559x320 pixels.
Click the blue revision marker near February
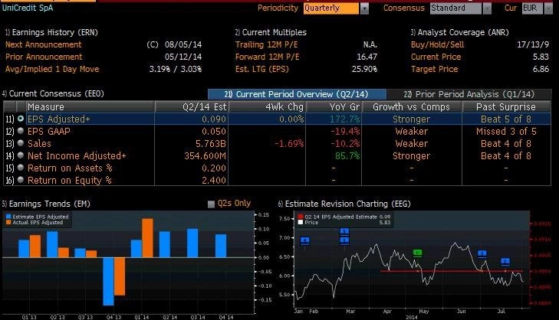(x=305, y=241)
